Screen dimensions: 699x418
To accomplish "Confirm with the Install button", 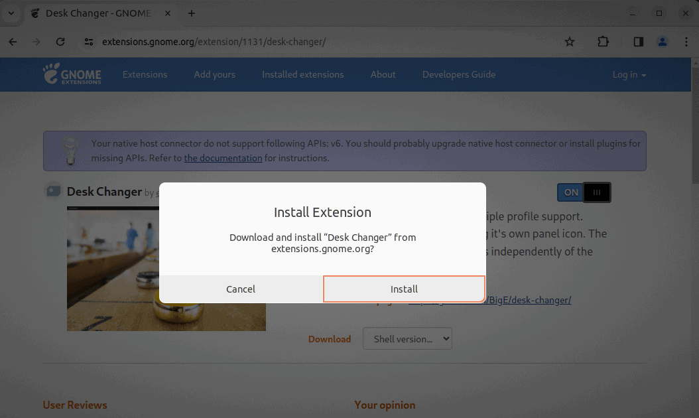I will pyautogui.click(x=404, y=289).
